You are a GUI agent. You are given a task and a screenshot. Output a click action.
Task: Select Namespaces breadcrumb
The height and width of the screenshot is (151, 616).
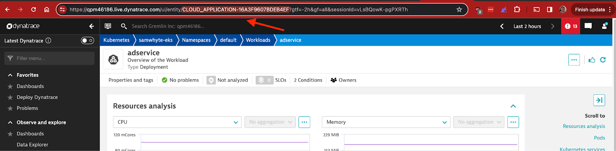point(196,40)
